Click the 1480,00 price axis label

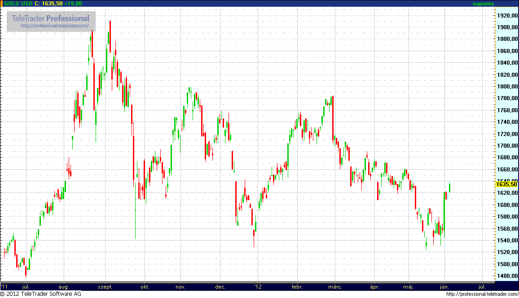coord(506,276)
